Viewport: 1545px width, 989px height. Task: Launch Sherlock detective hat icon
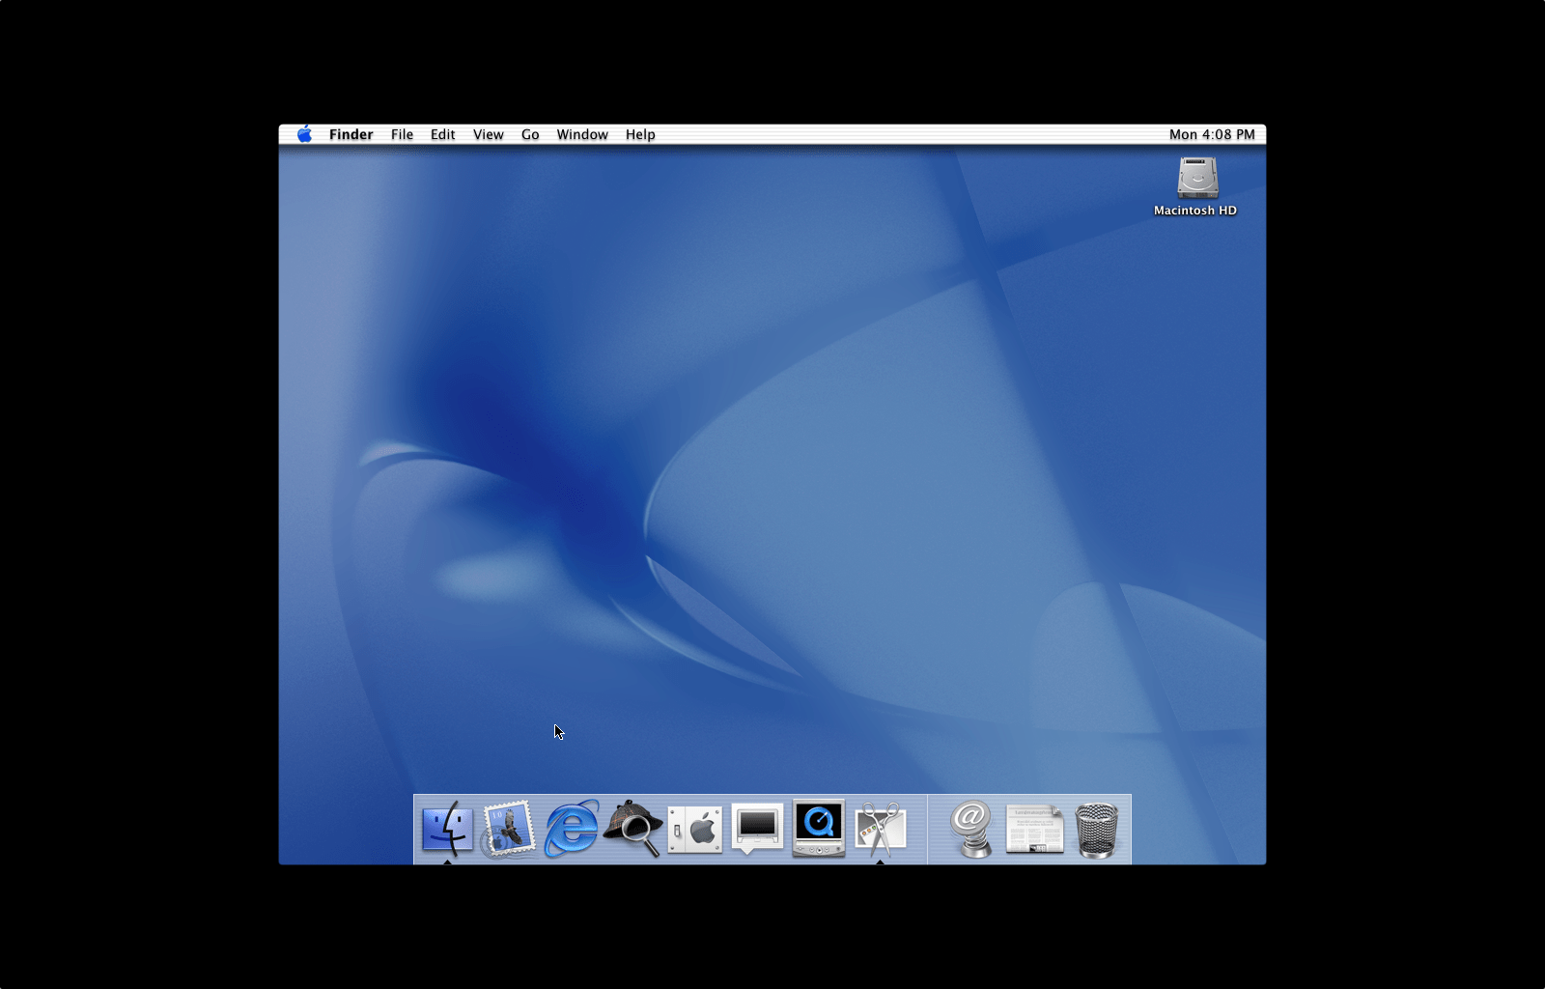[633, 829]
